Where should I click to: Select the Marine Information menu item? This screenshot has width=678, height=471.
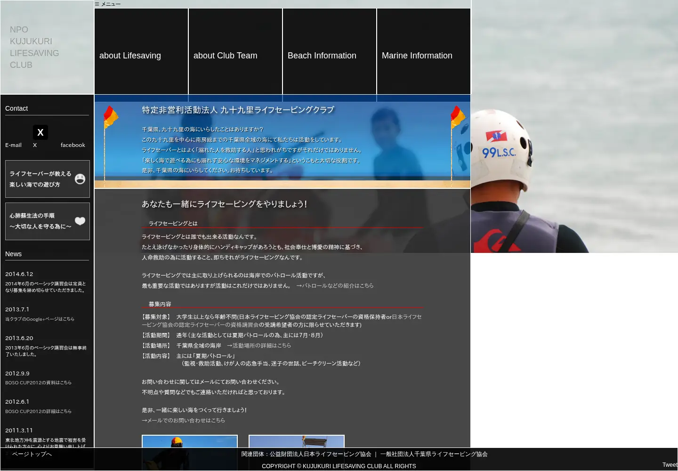click(424, 51)
